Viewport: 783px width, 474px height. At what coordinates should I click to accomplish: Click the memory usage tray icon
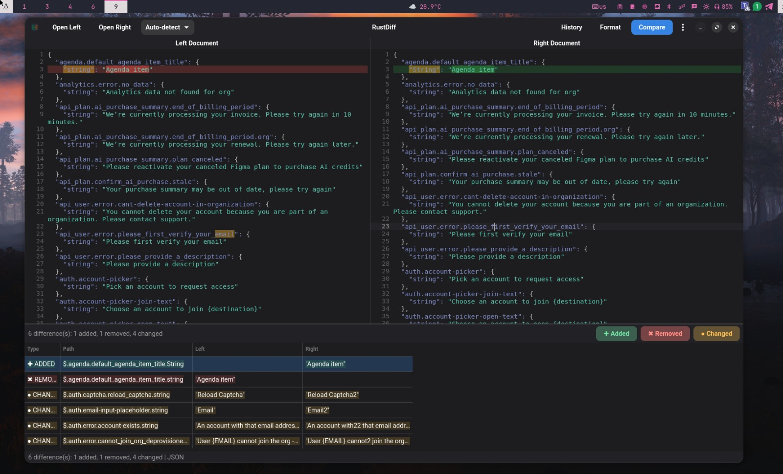point(632,6)
